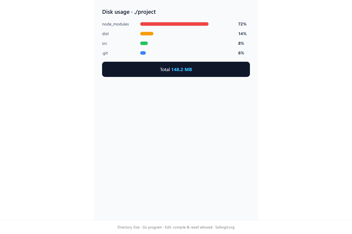Click the 14% percentage value

242,34
